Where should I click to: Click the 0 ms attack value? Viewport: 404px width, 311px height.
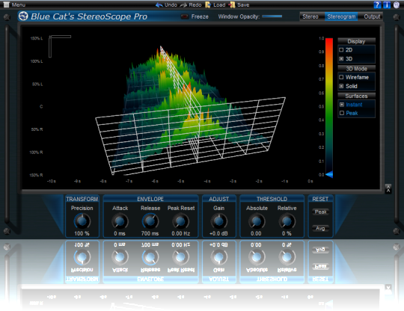coord(120,233)
